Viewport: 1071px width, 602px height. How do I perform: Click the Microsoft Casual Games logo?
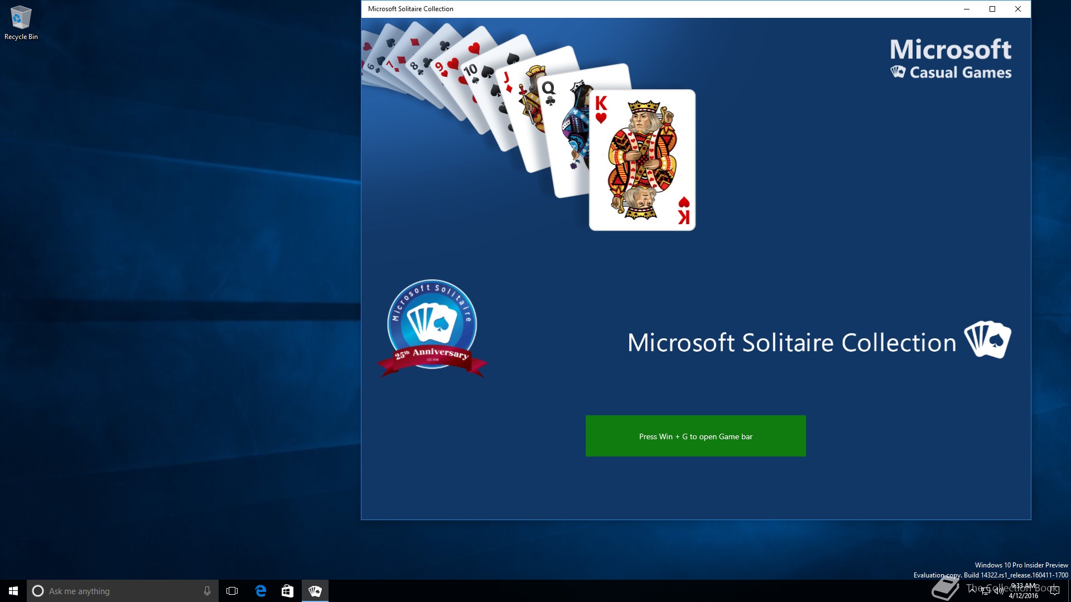tap(951, 59)
